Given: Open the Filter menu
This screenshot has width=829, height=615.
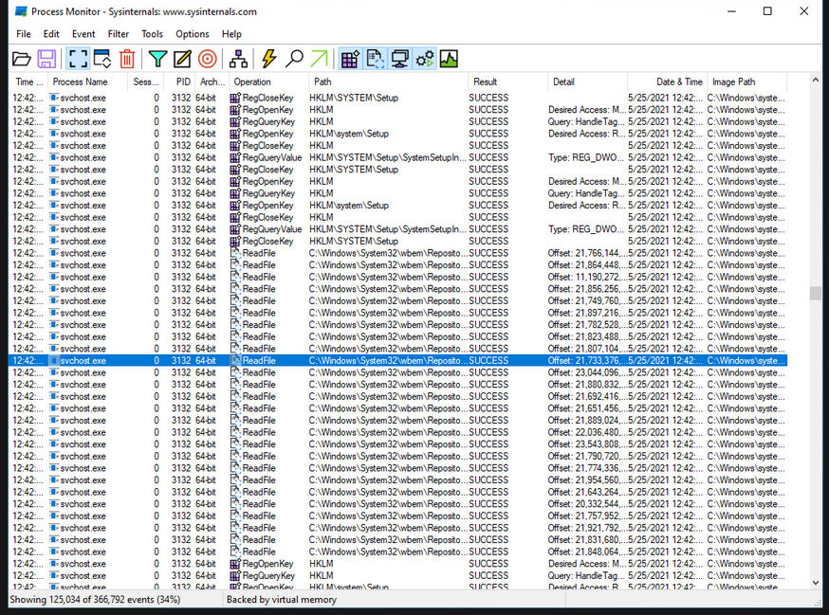Looking at the screenshot, I should pyautogui.click(x=119, y=34).
